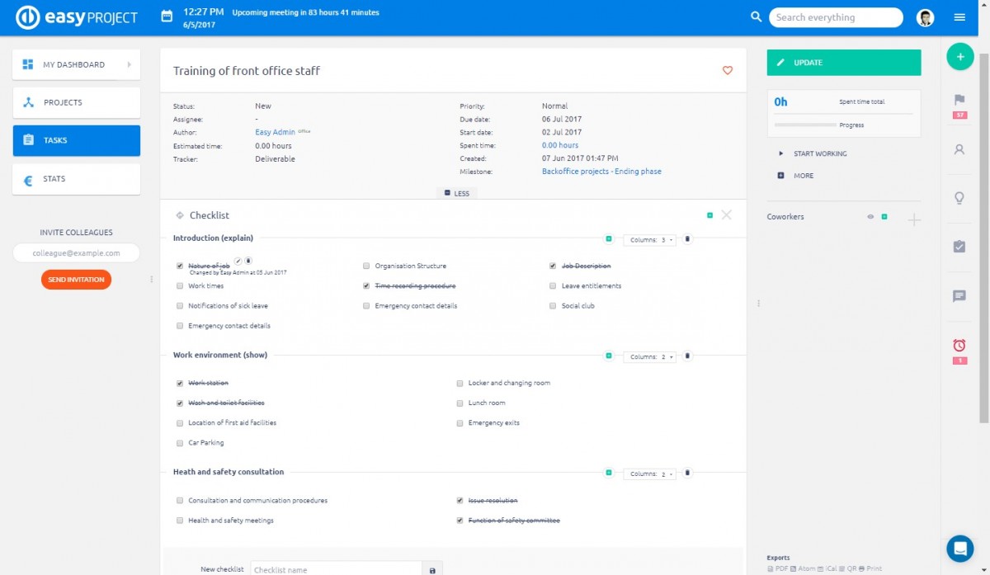Click the green UPDATE button
This screenshot has height=575, width=990.
click(843, 62)
